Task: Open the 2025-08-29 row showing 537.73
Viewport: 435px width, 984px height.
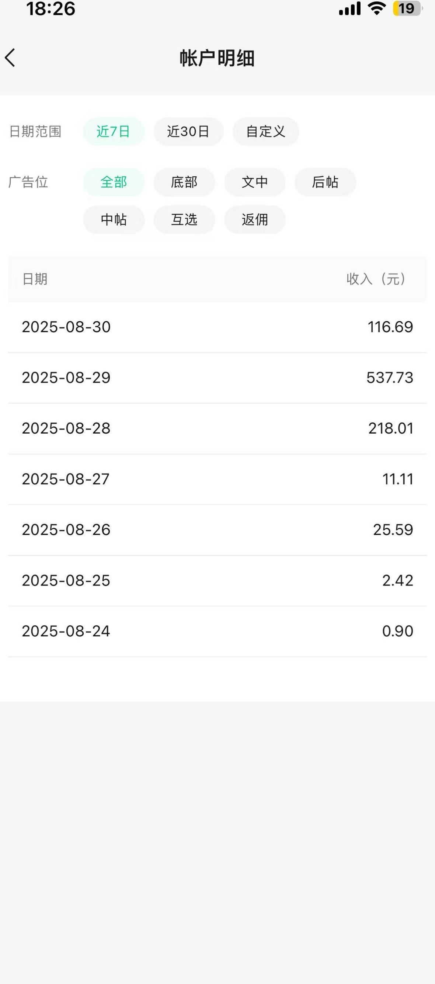Action: (217, 378)
